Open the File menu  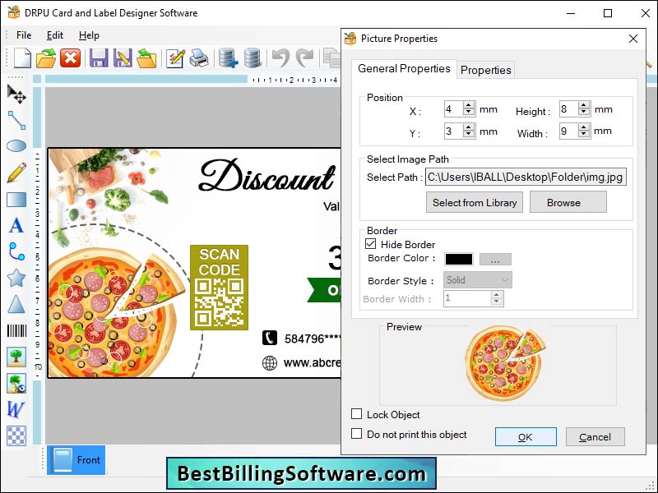pos(24,35)
